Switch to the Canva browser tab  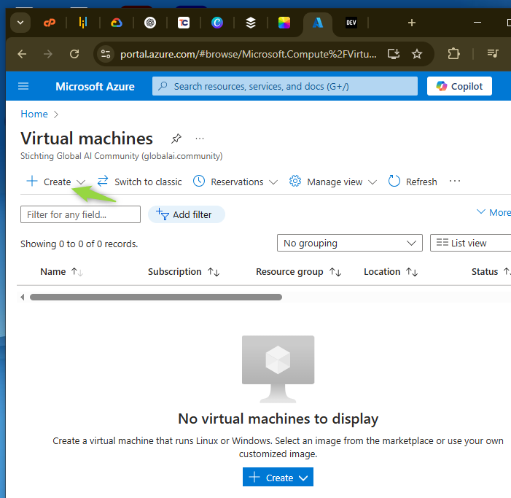[217, 23]
